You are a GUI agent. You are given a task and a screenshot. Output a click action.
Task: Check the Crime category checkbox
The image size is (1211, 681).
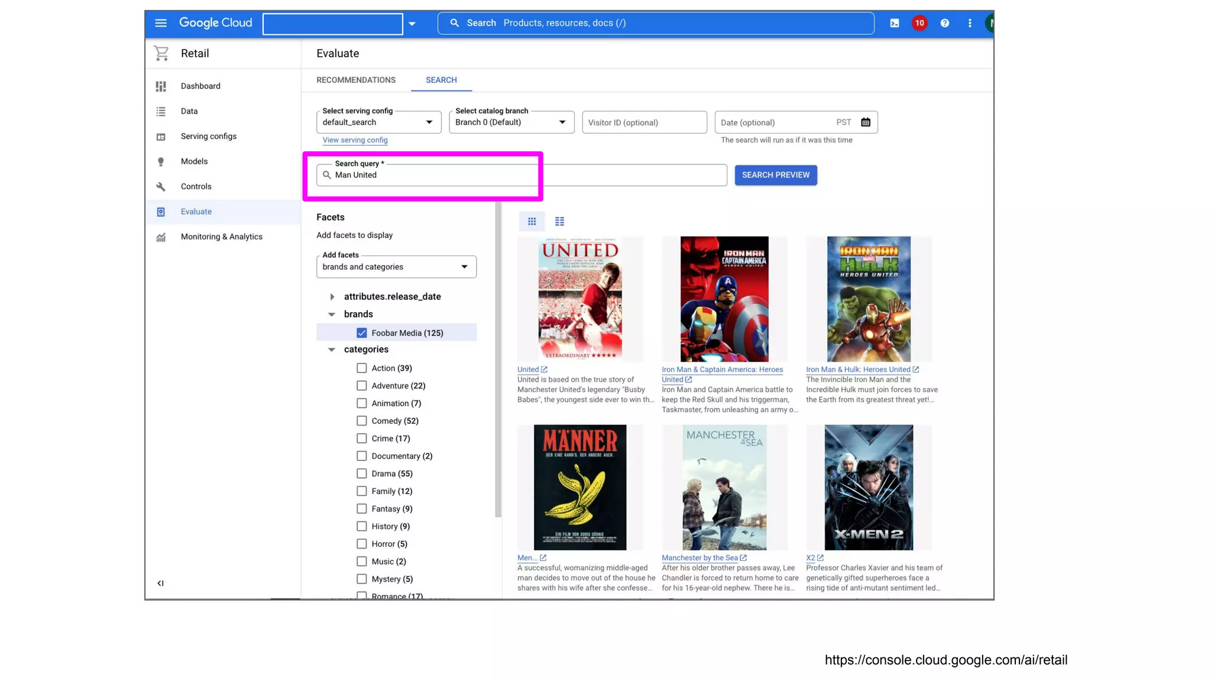(x=361, y=438)
